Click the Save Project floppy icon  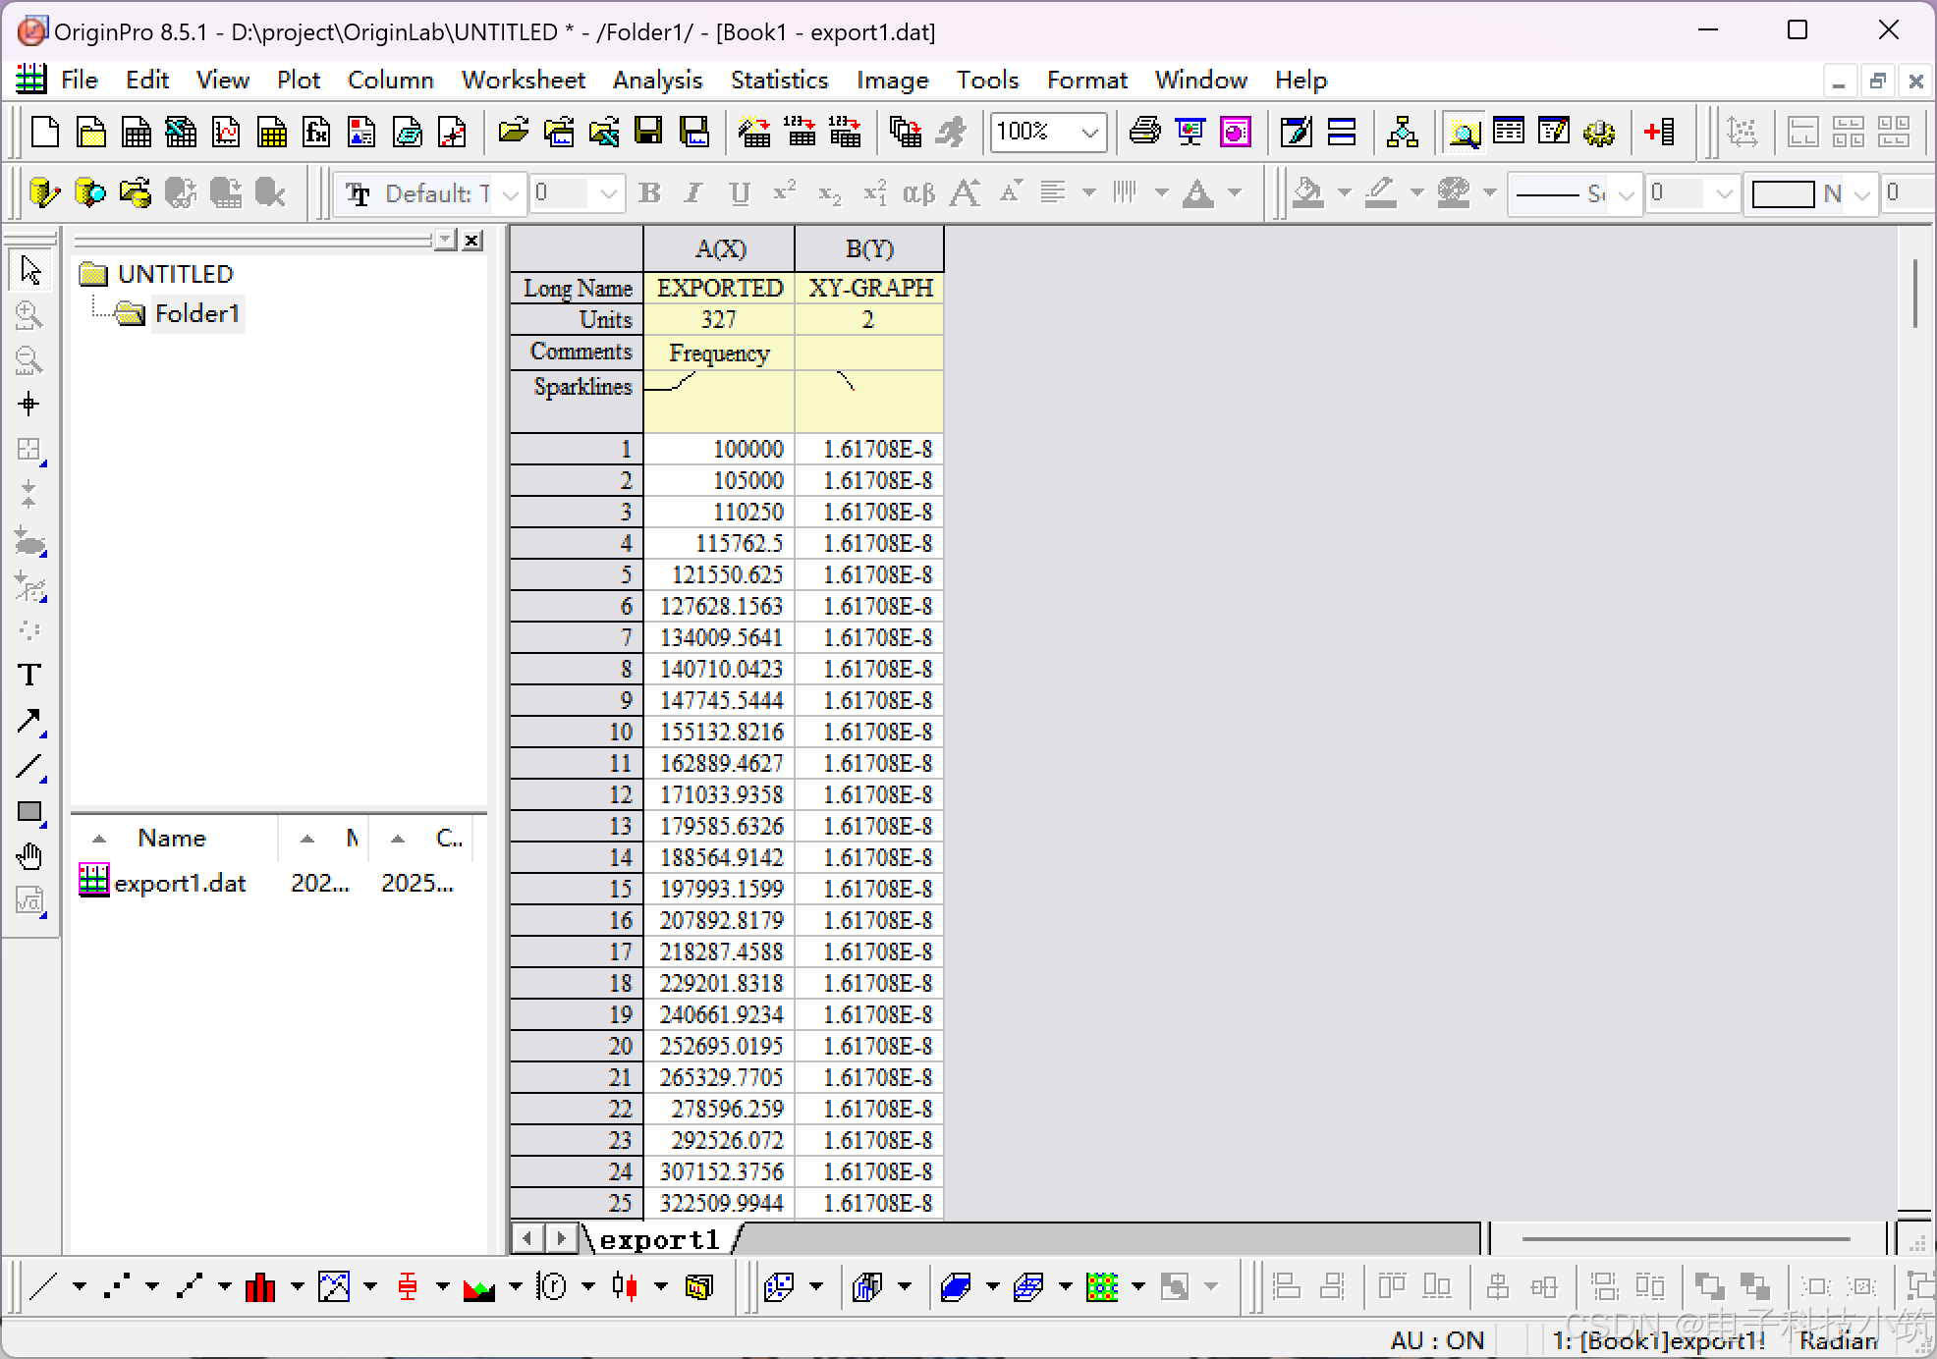coord(648,132)
